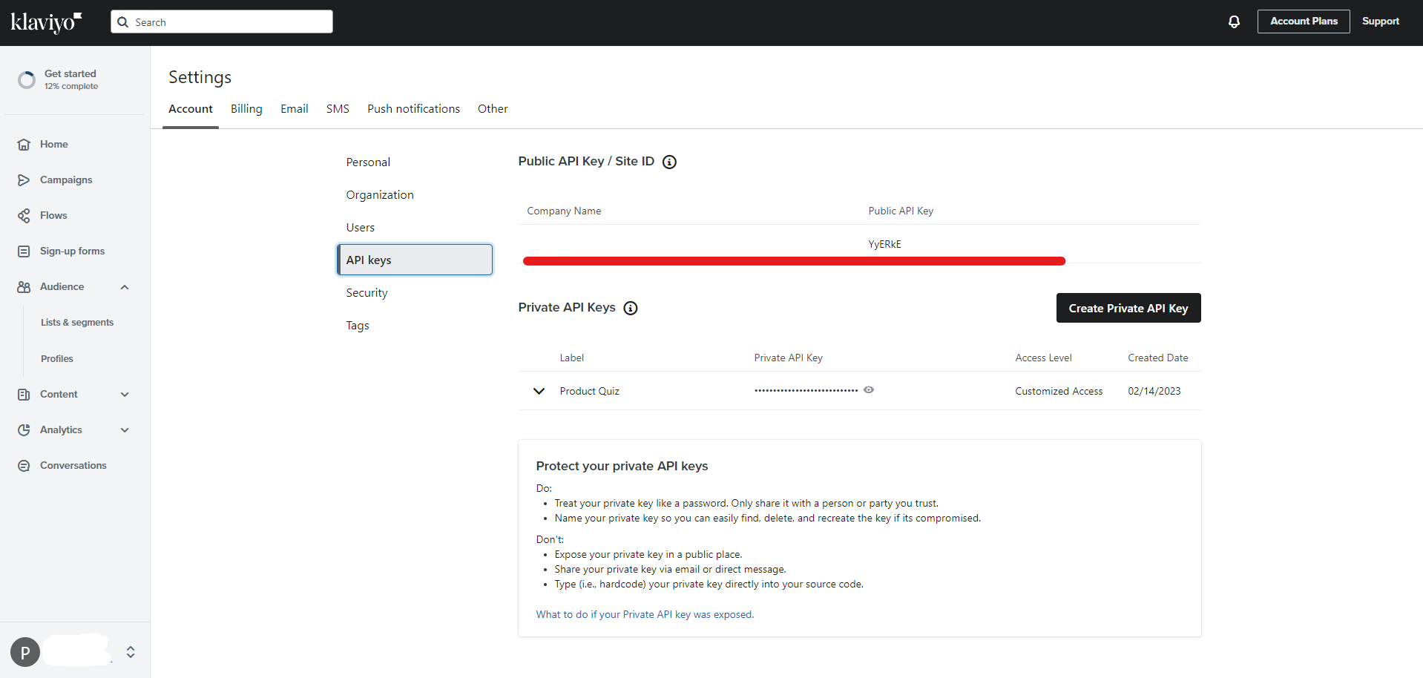Go to Lists & segments
Screen dimensions: 1423x678
[77, 323]
